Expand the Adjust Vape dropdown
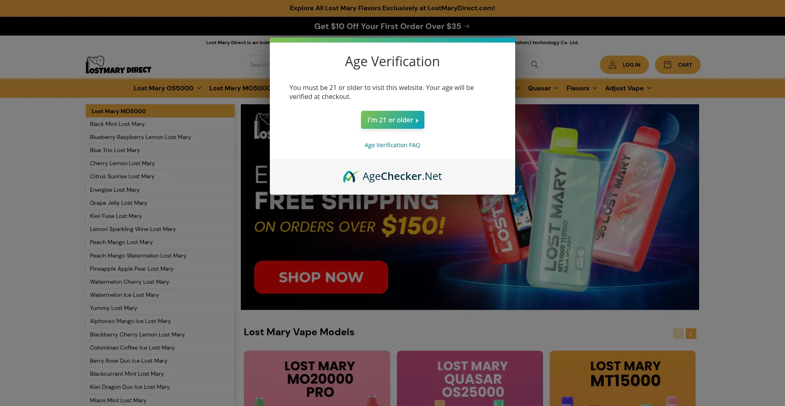This screenshot has height=406, width=785. click(x=628, y=88)
